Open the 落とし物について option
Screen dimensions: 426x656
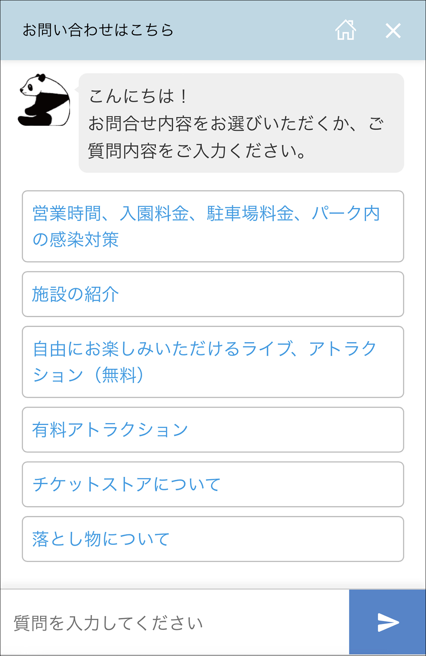point(213,539)
